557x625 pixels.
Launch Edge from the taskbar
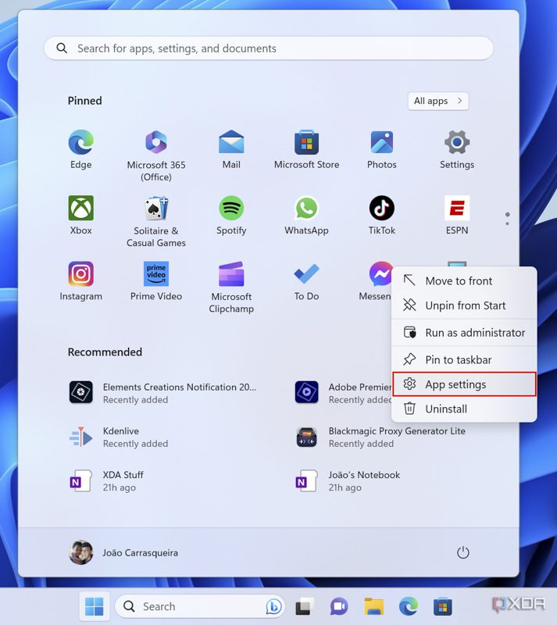click(x=409, y=606)
